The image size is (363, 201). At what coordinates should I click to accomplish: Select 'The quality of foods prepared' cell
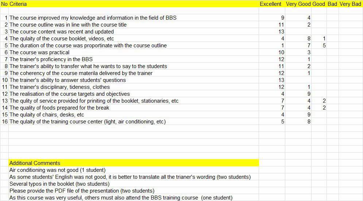(134, 108)
